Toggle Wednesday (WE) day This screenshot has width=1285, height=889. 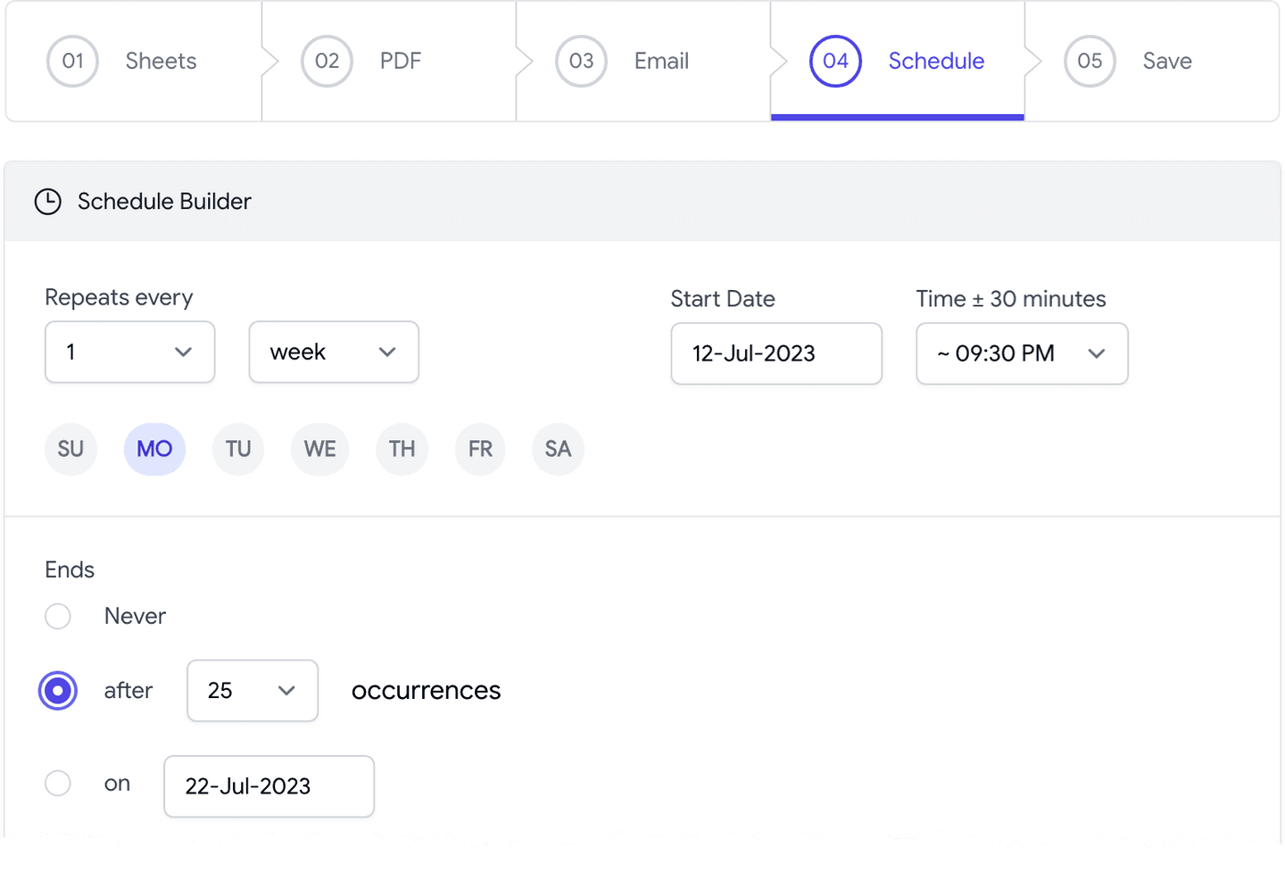pyautogui.click(x=320, y=449)
